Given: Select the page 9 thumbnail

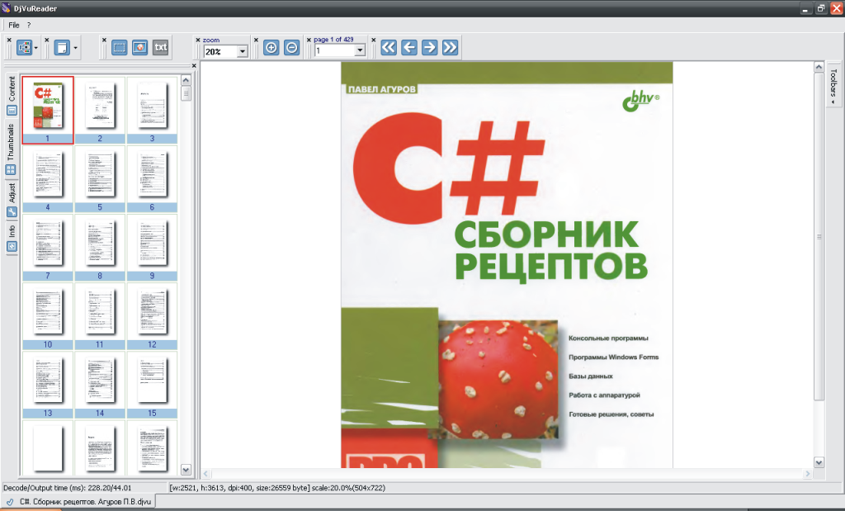Looking at the screenshot, I should [x=152, y=248].
